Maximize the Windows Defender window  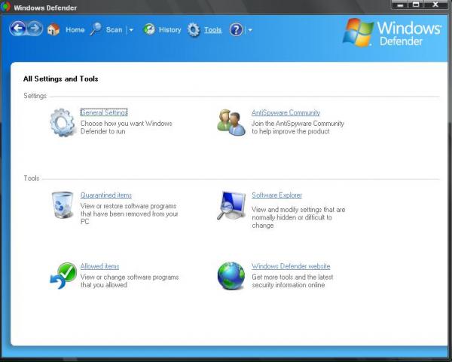tap(416, 5)
